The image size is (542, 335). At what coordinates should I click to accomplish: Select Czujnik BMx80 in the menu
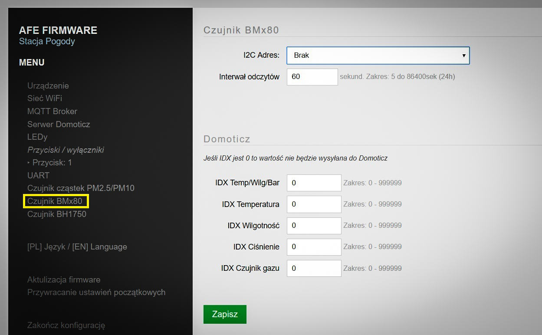point(55,201)
